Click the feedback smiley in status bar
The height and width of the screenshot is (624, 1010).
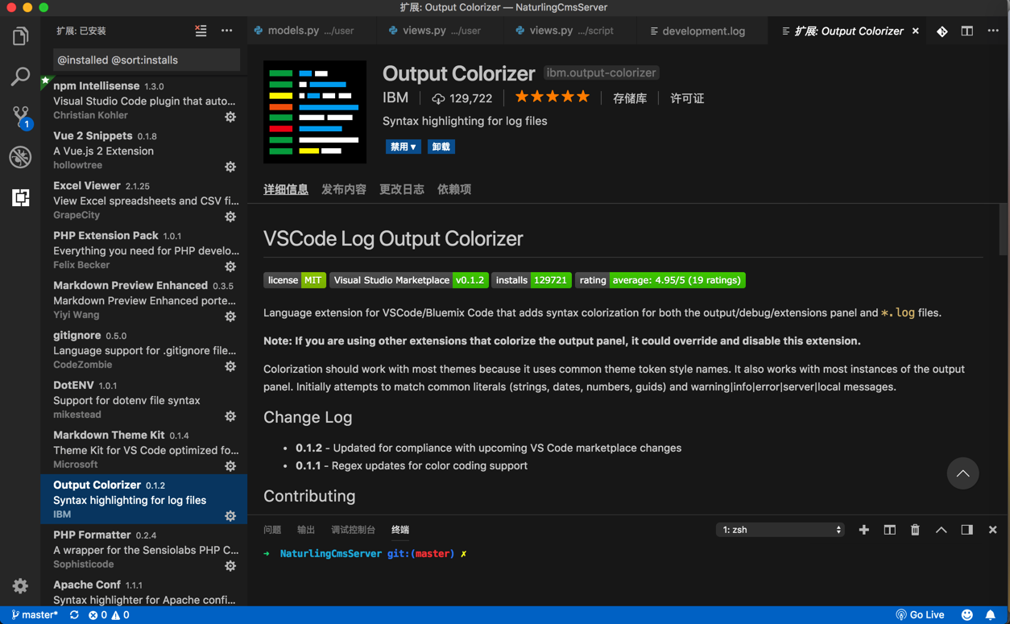(x=967, y=615)
